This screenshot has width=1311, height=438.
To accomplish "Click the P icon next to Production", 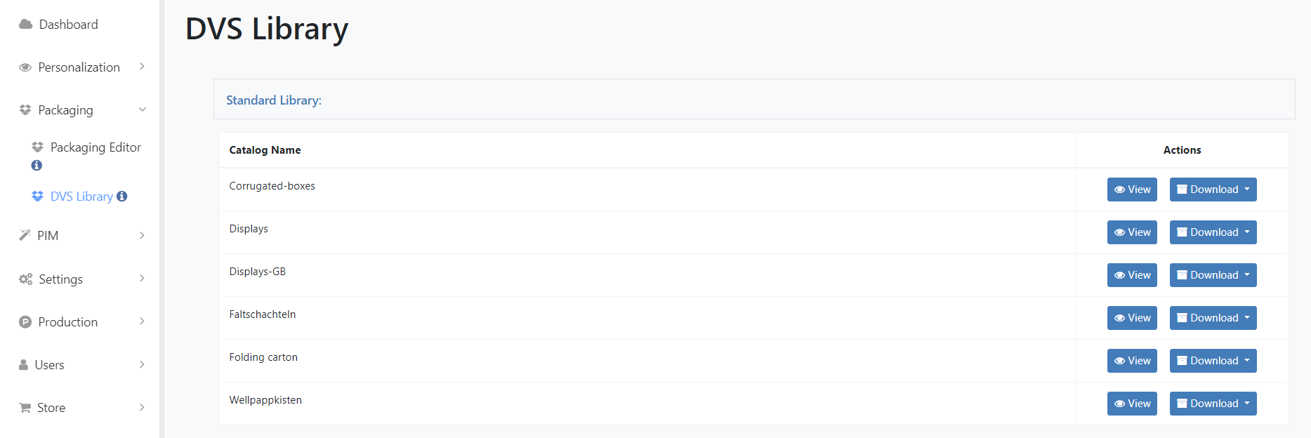I will (x=25, y=322).
